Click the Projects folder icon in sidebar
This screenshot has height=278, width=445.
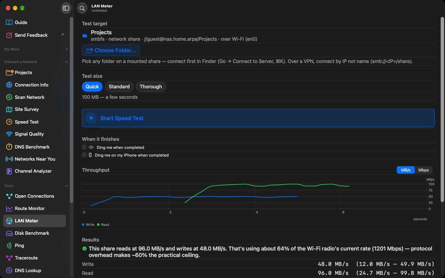(9, 73)
